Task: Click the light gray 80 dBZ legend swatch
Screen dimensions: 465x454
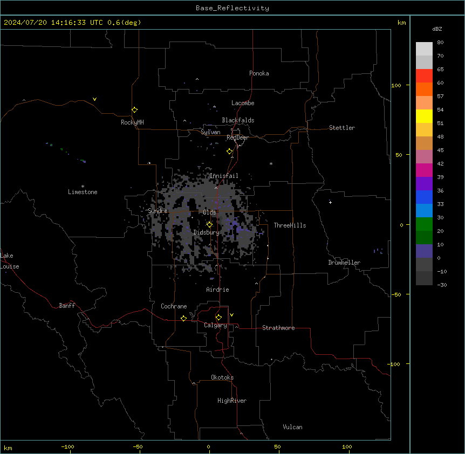Action: tap(424, 49)
